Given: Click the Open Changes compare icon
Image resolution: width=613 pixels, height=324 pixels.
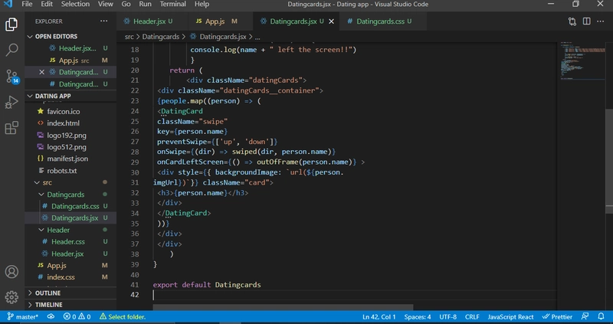Looking at the screenshot, I should tap(572, 21).
